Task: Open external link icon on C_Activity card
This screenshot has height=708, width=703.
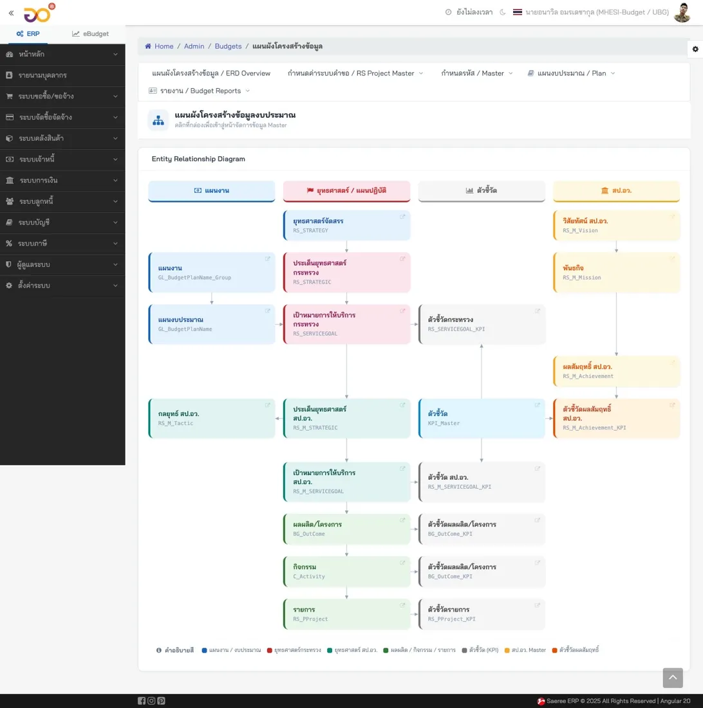Action: pyautogui.click(x=402, y=563)
